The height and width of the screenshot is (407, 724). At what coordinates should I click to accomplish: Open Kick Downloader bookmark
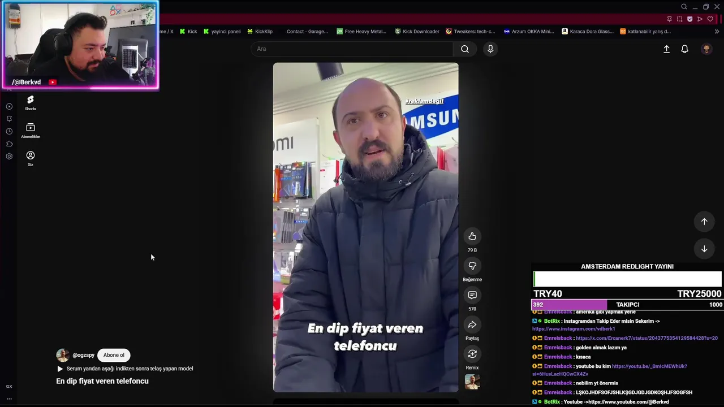click(x=417, y=32)
